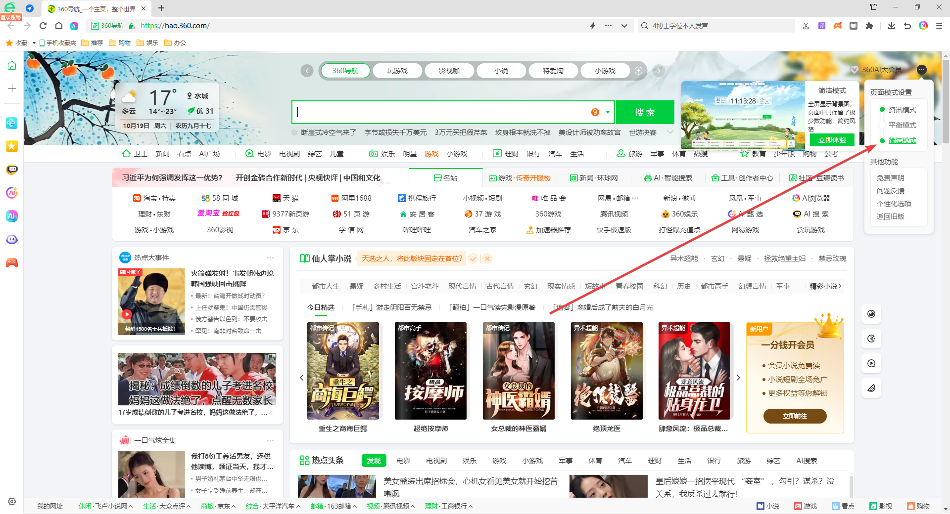Click the top icon in the floating tool column

(871, 314)
